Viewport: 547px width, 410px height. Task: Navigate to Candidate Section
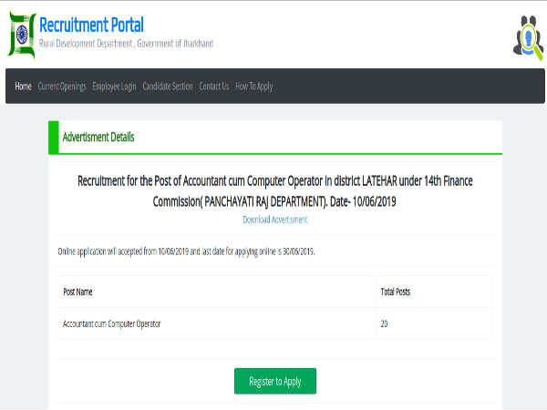pos(168,87)
